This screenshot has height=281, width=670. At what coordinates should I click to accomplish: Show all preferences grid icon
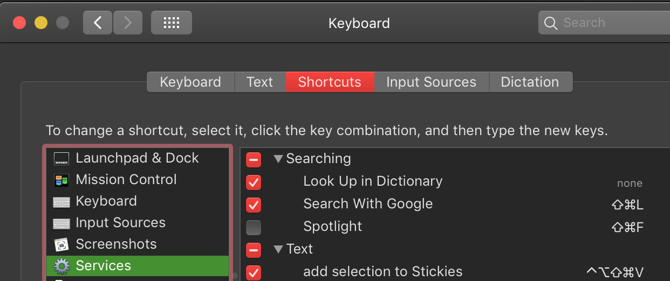[171, 23]
